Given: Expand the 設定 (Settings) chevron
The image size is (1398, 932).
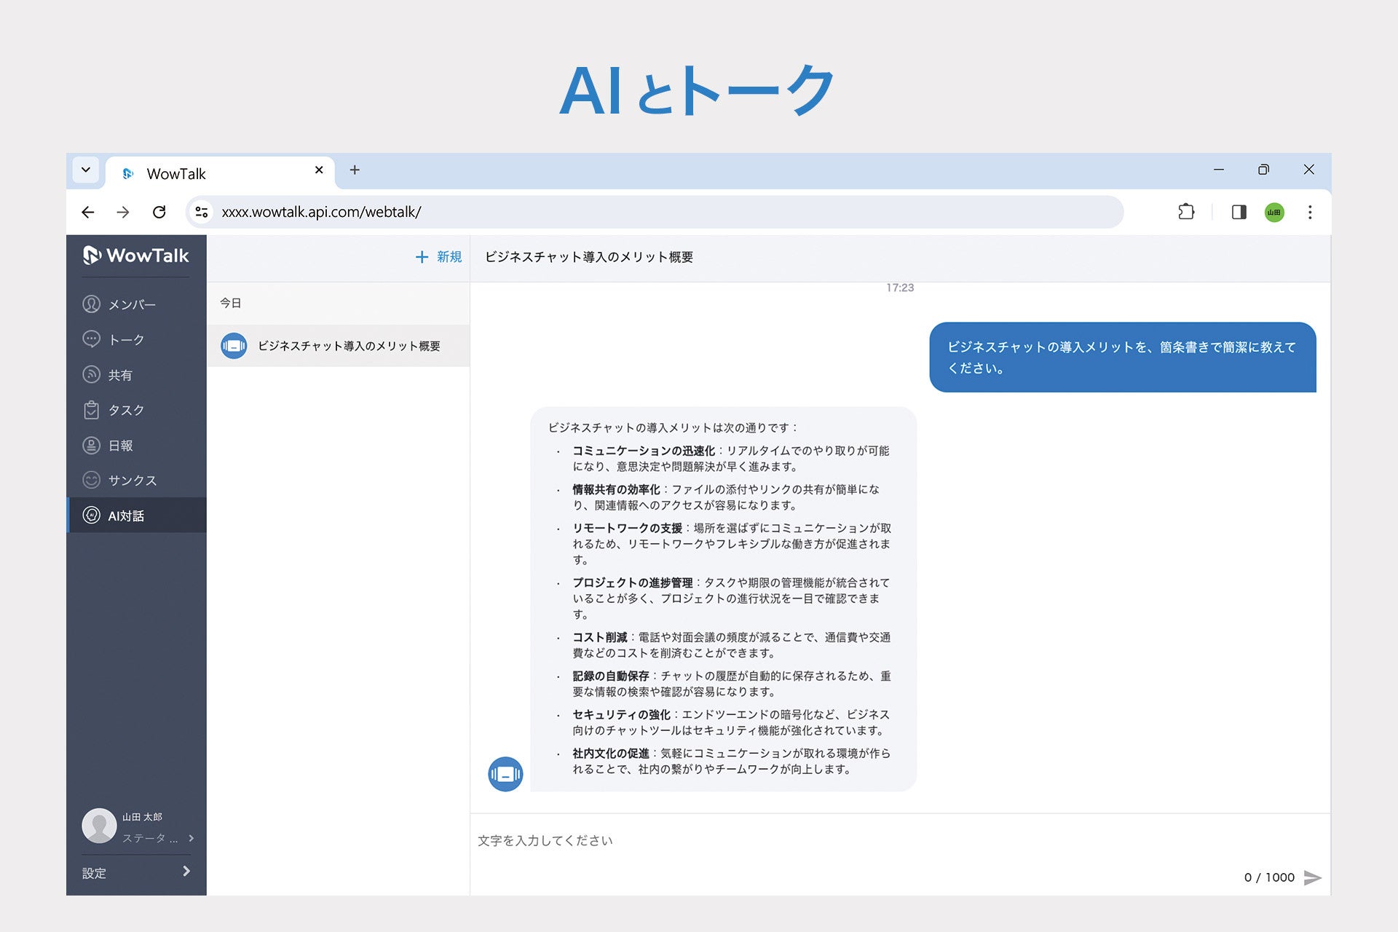Looking at the screenshot, I should pyautogui.click(x=186, y=872).
